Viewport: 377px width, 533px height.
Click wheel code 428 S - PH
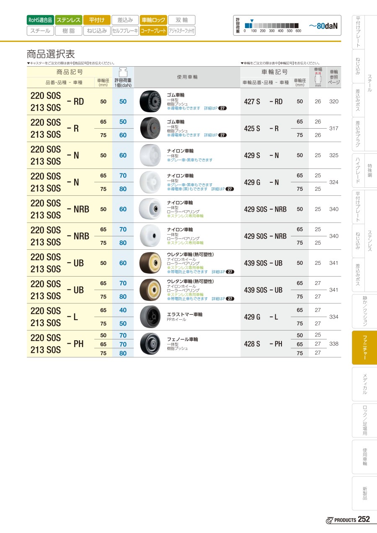pyautogui.click(x=263, y=344)
